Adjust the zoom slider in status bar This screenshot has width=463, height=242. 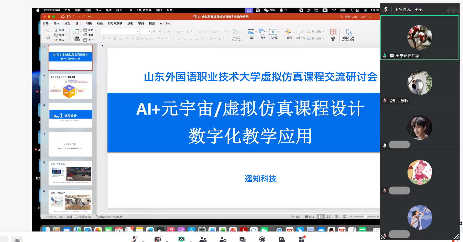coord(365,217)
